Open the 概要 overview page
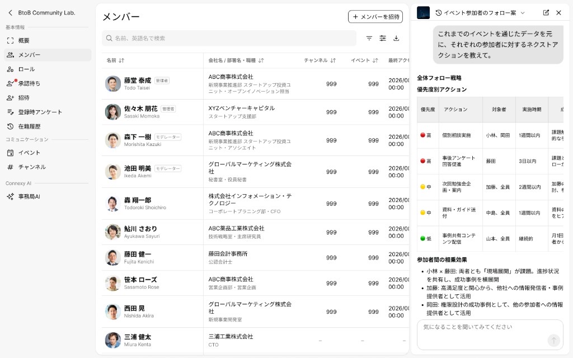 48,40
